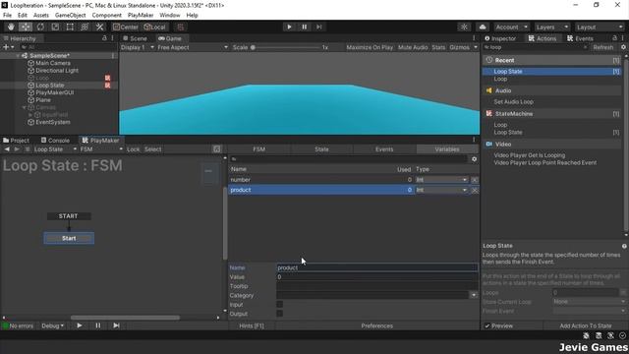Toggle the Input checkbox for variable

click(279, 305)
